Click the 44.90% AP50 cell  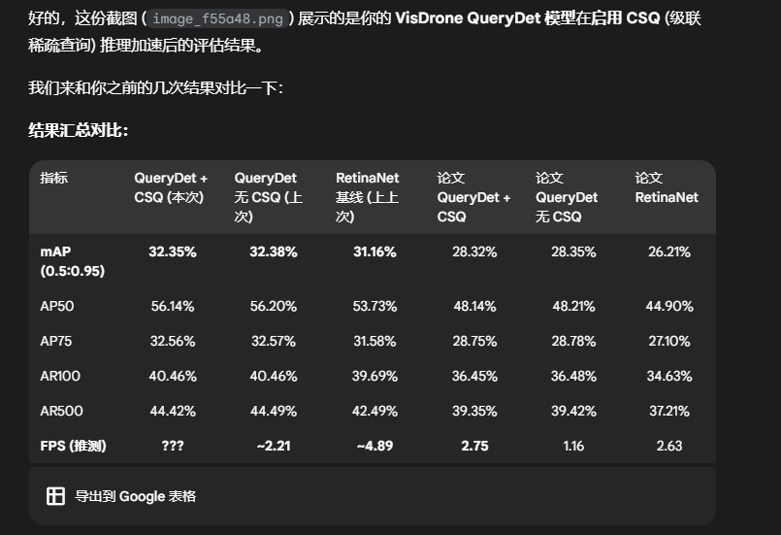pyautogui.click(x=669, y=306)
